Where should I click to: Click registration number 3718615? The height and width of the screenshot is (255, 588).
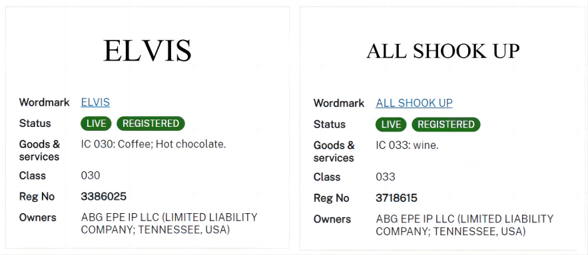coord(396,198)
